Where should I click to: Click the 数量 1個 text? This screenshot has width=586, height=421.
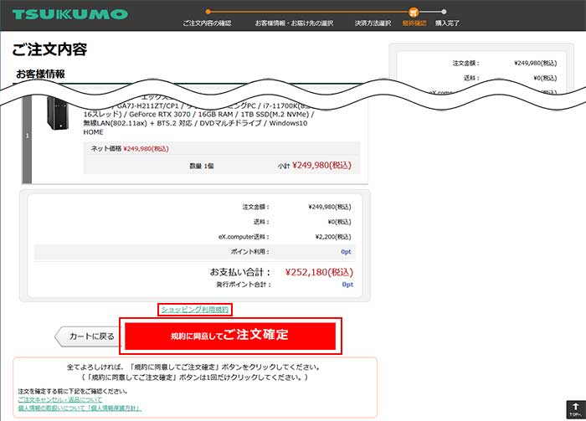tap(202, 166)
